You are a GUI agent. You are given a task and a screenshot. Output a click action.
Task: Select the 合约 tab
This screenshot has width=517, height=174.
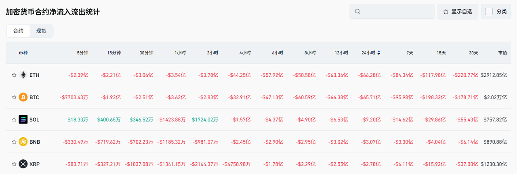(x=18, y=31)
